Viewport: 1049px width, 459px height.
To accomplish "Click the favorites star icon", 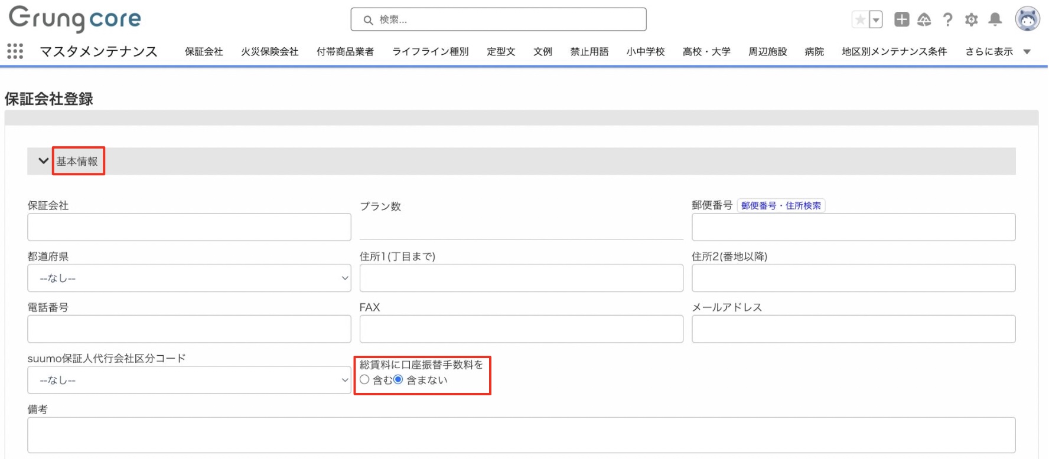I will 860,20.
